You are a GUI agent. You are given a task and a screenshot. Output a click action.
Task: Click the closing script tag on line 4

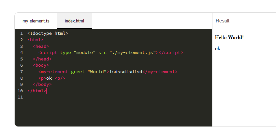point(171,52)
